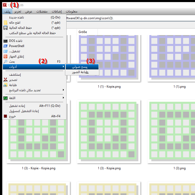The height and width of the screenshot is (195, 195).
Task: Open the عرض menu
Action: pyautogui.click(x=29, y=11)
